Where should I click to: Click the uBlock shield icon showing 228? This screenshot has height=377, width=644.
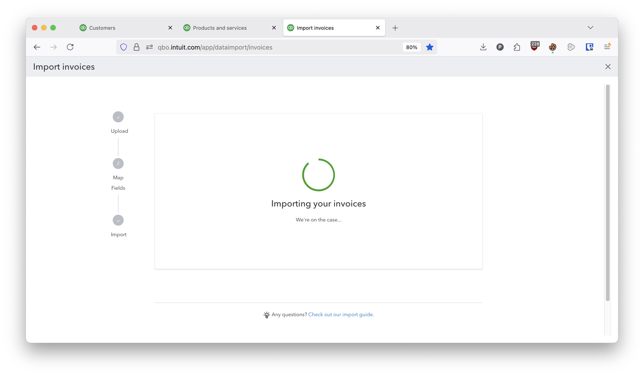pos(535,46)
